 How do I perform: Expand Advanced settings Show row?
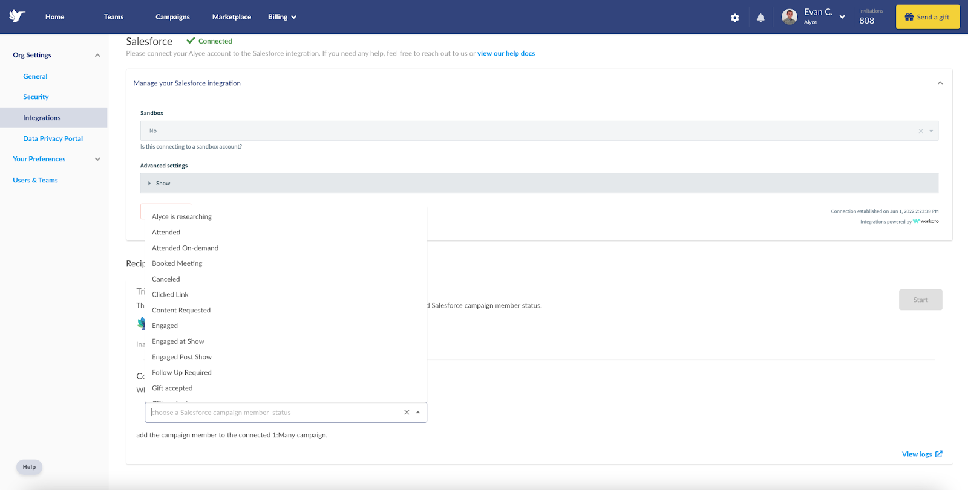(x=539, y=183)
